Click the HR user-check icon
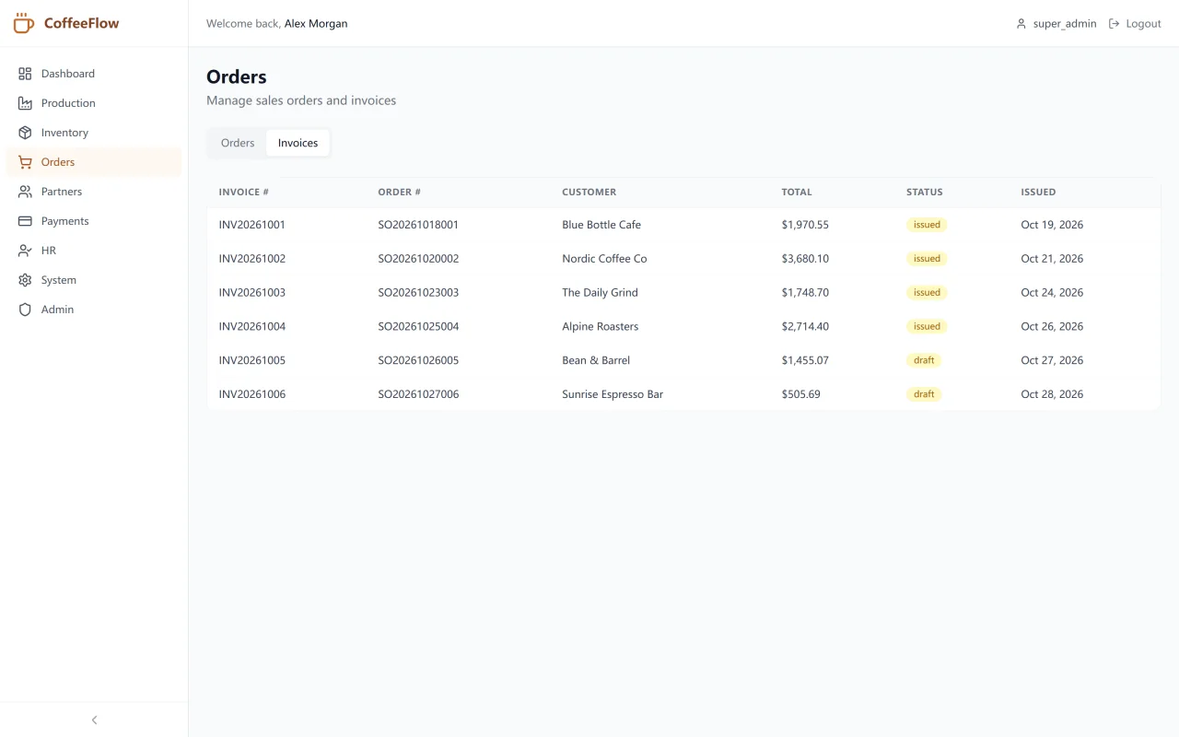1179x737 pixels. [x=25, y=251]
